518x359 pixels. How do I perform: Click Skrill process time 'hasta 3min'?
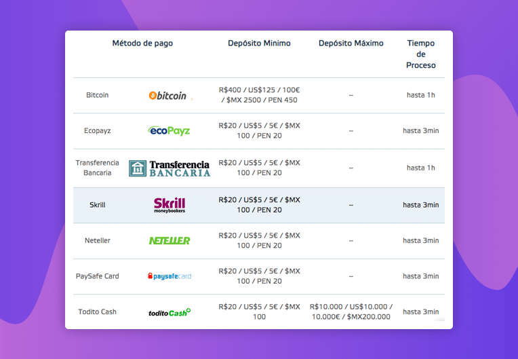[x=421, y=205]
